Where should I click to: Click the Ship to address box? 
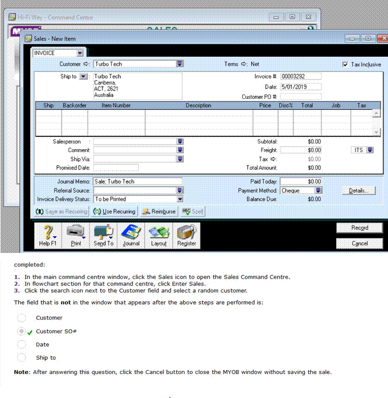(x=138, y=86)
